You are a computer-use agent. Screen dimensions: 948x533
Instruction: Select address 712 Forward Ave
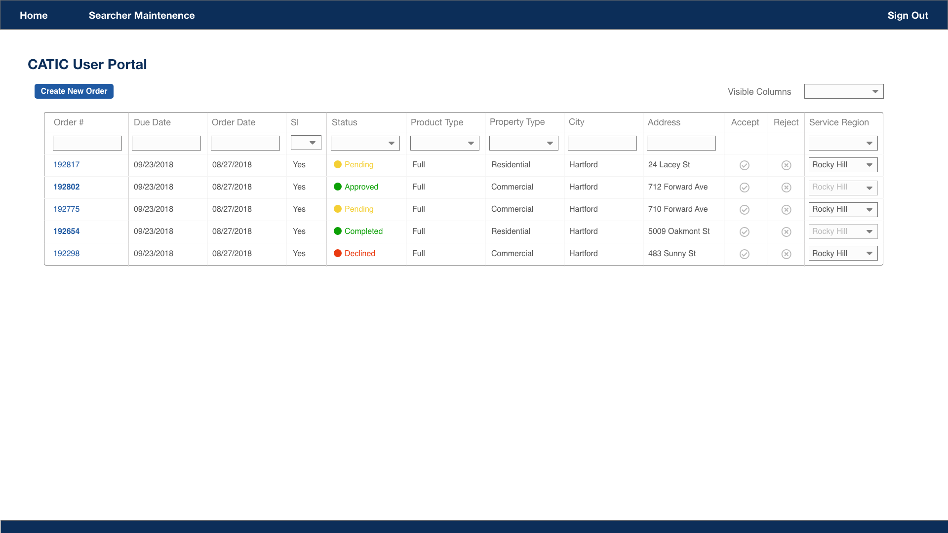pos(678,187)
